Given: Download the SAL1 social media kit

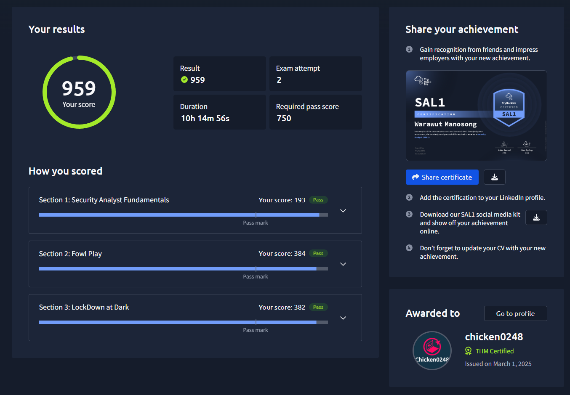Looking at the screenshot, I should click(x=536, y=217).
